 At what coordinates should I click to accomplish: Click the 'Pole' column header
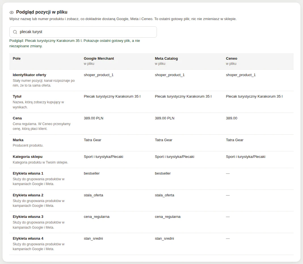click(x=17, y=58)
